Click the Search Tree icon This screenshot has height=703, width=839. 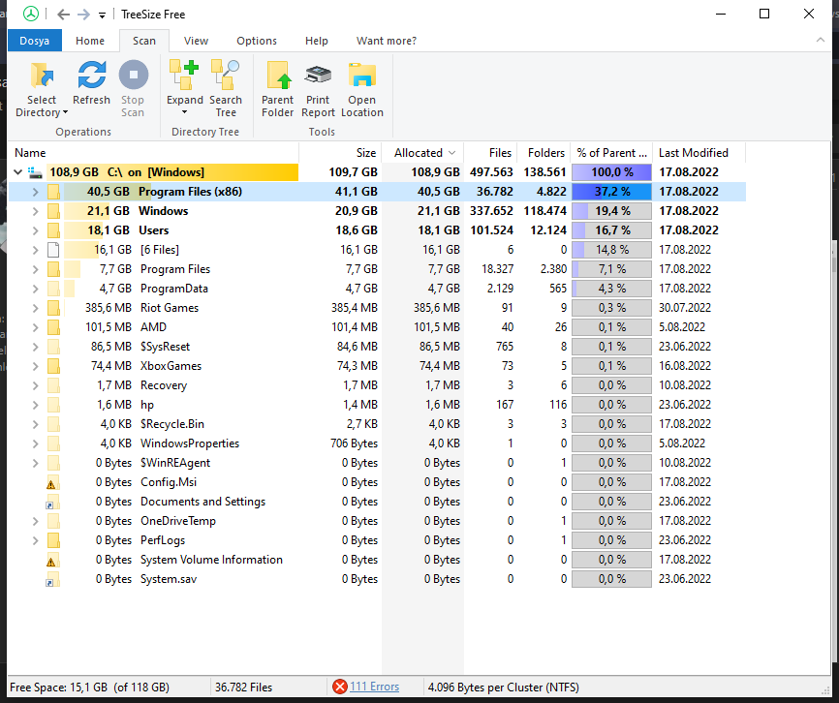pos(226,75)
